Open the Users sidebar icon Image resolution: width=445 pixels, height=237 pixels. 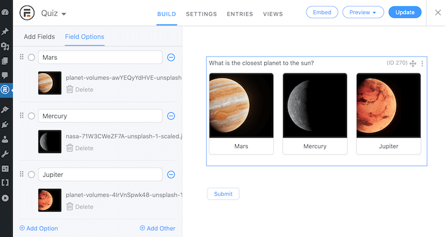(5, 139)
